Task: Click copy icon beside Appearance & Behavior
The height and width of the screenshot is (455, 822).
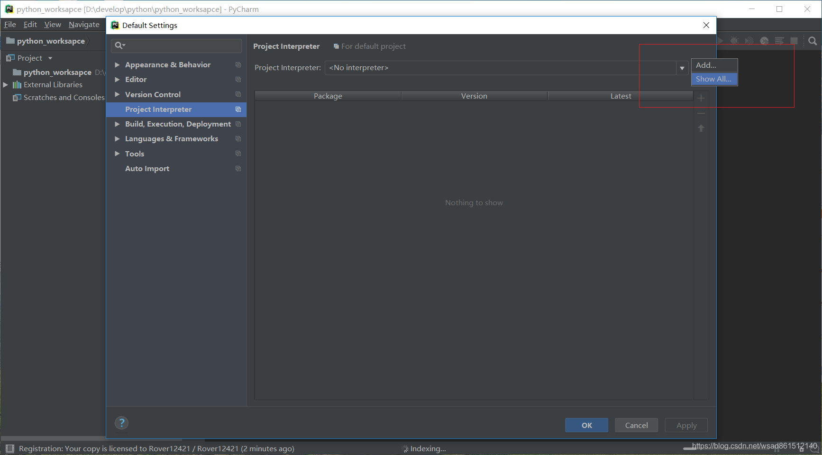Action: [238, 65]
